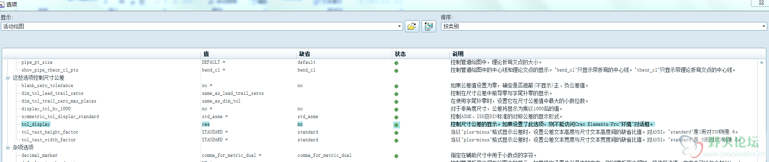This screenshot has width=769, height=162.
Task: Select the dim_tol_lead_trail_zeros option
Action: (x=53, y=93)
